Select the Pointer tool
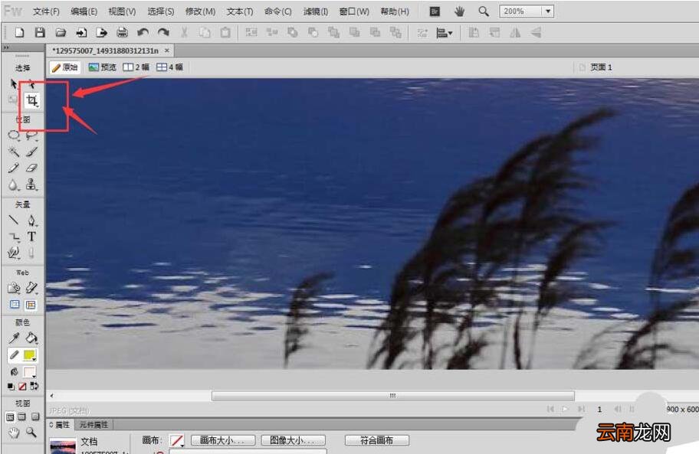 [13, 83]
